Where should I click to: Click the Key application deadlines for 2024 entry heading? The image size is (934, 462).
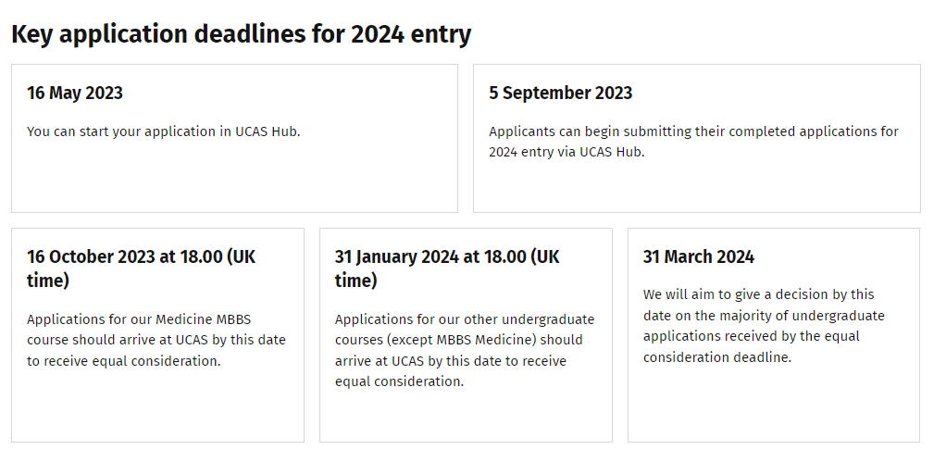[x=242, y=34]
